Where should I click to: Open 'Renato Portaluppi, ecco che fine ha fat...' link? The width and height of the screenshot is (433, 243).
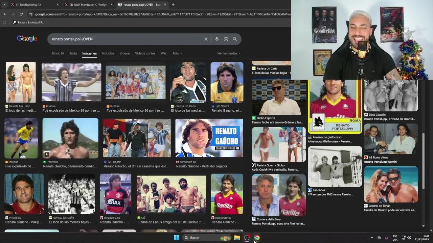pos(278,224)
